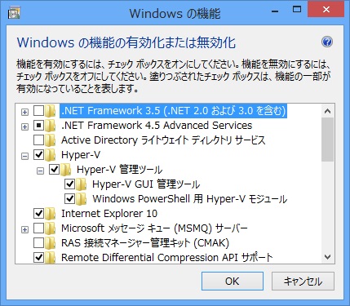Select .NET Framework 4.5 Advanced Services text

tap(157, 126)
